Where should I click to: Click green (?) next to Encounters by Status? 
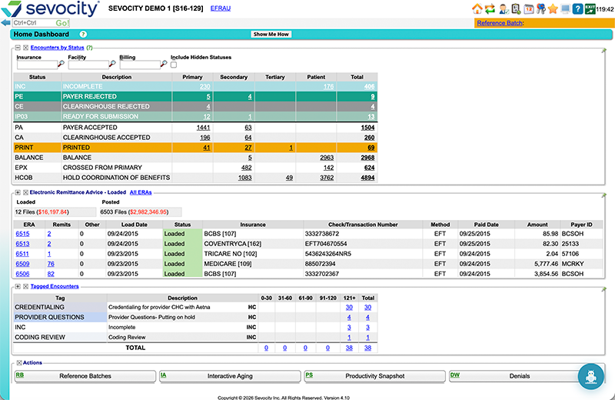coord(89,48)
